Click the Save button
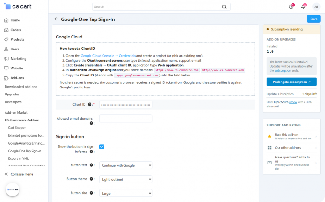325x202 pixels. tap(313, 19)
